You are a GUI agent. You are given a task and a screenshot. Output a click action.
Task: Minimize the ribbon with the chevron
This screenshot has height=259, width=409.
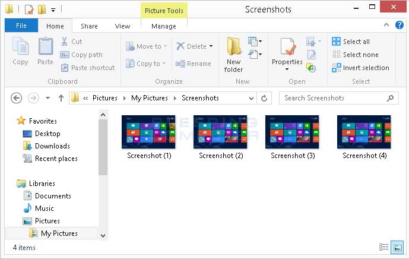click(x=386, y=25)
